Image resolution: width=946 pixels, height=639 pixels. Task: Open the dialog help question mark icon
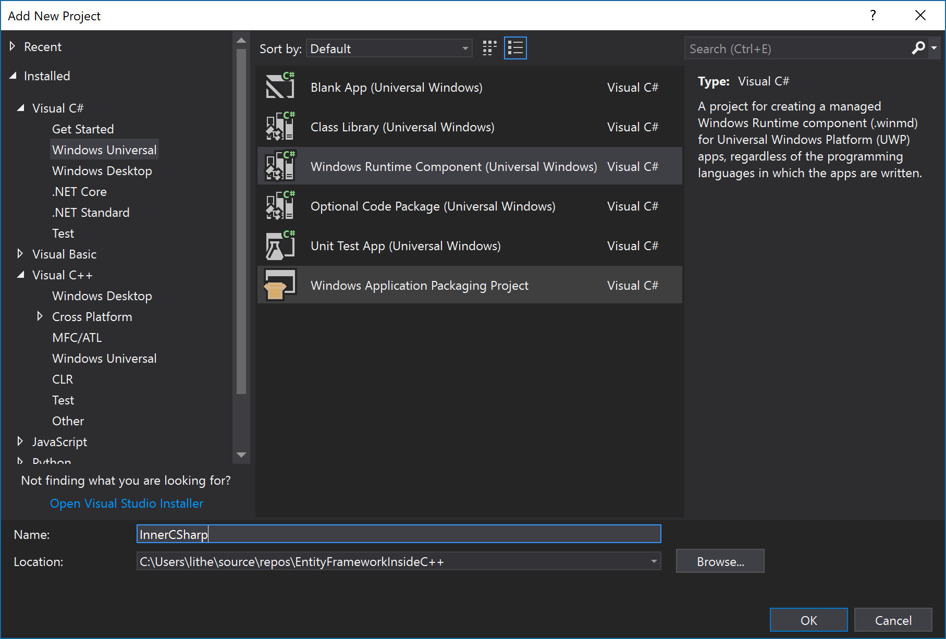tap(873, 15)
